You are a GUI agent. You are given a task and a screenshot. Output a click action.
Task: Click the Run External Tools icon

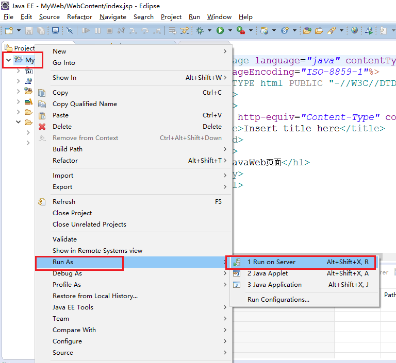point(241,30)
